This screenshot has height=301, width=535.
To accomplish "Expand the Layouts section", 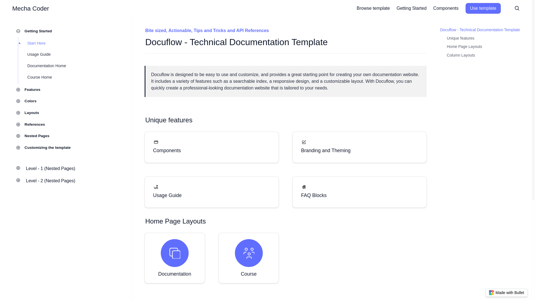I will tap(18, 113).
